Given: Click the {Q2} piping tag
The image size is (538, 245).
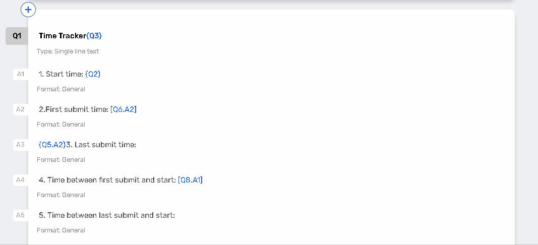Looking at the screenshot, I should tap(93, 74).
